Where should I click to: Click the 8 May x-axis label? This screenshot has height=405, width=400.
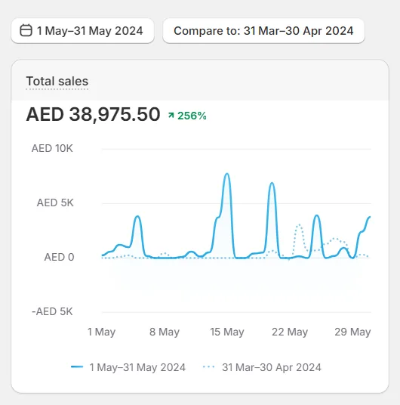(x=165, y=332)
